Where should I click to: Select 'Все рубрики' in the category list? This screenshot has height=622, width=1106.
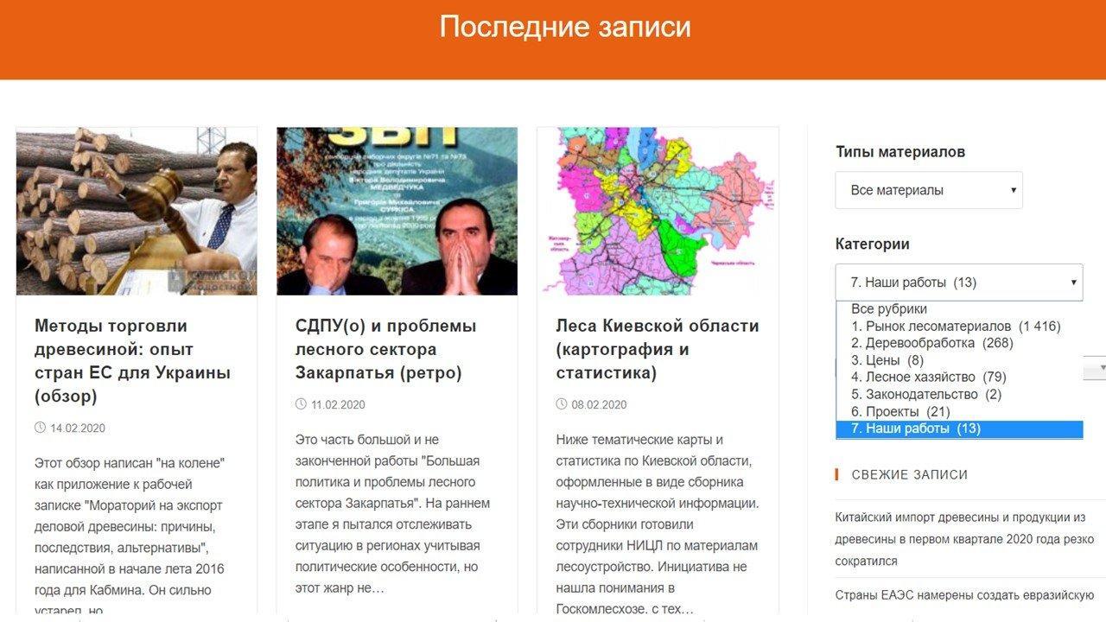889,309
